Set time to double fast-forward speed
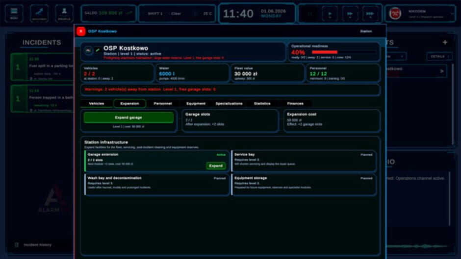This screenshot has height=259, width=461. [350, 14]
